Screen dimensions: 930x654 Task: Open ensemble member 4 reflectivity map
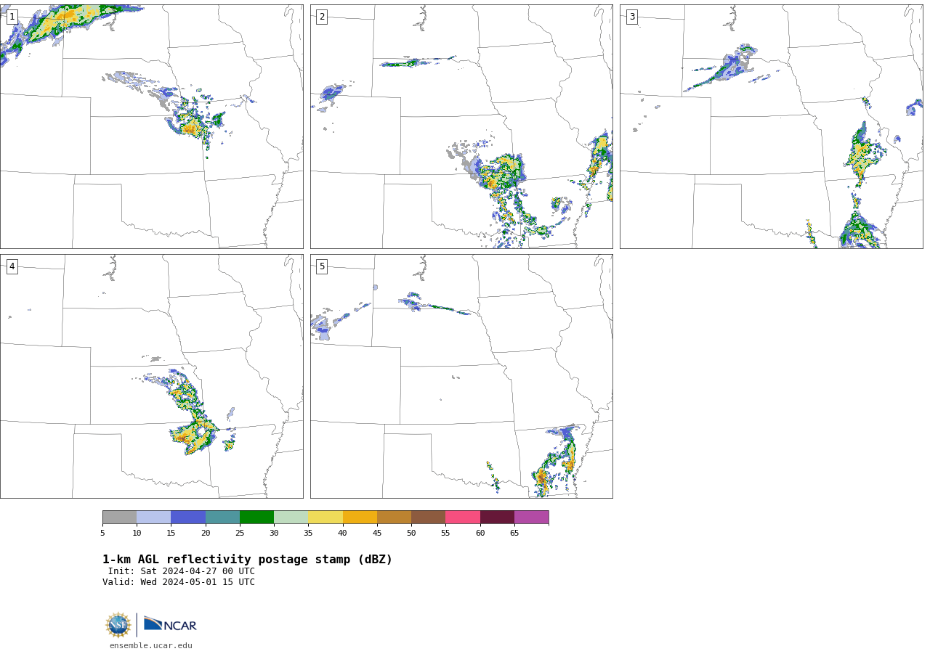pyautogui.click(x=151, y=376)
